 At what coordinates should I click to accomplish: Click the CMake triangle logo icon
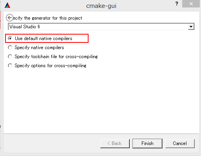pos(7,6)
